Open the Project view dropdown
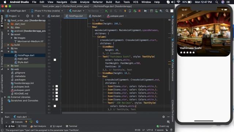The image size is (234, 132). coord(13,16)
